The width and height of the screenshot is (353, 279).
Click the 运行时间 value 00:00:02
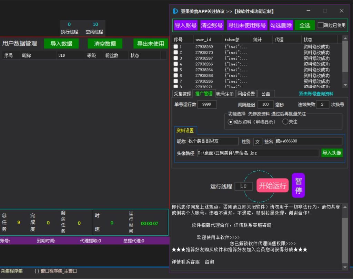149,223
